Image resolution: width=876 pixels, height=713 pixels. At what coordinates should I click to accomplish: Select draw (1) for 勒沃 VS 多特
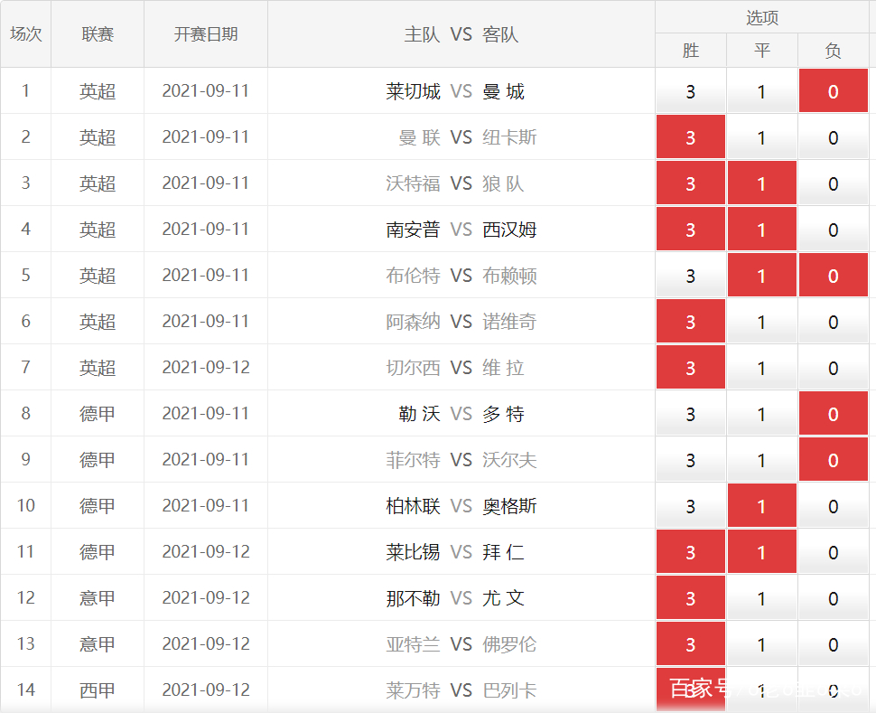click(x=761, y=414)
